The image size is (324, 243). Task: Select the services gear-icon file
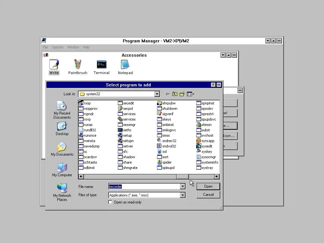pyautogui.click(x=127, y=119)
